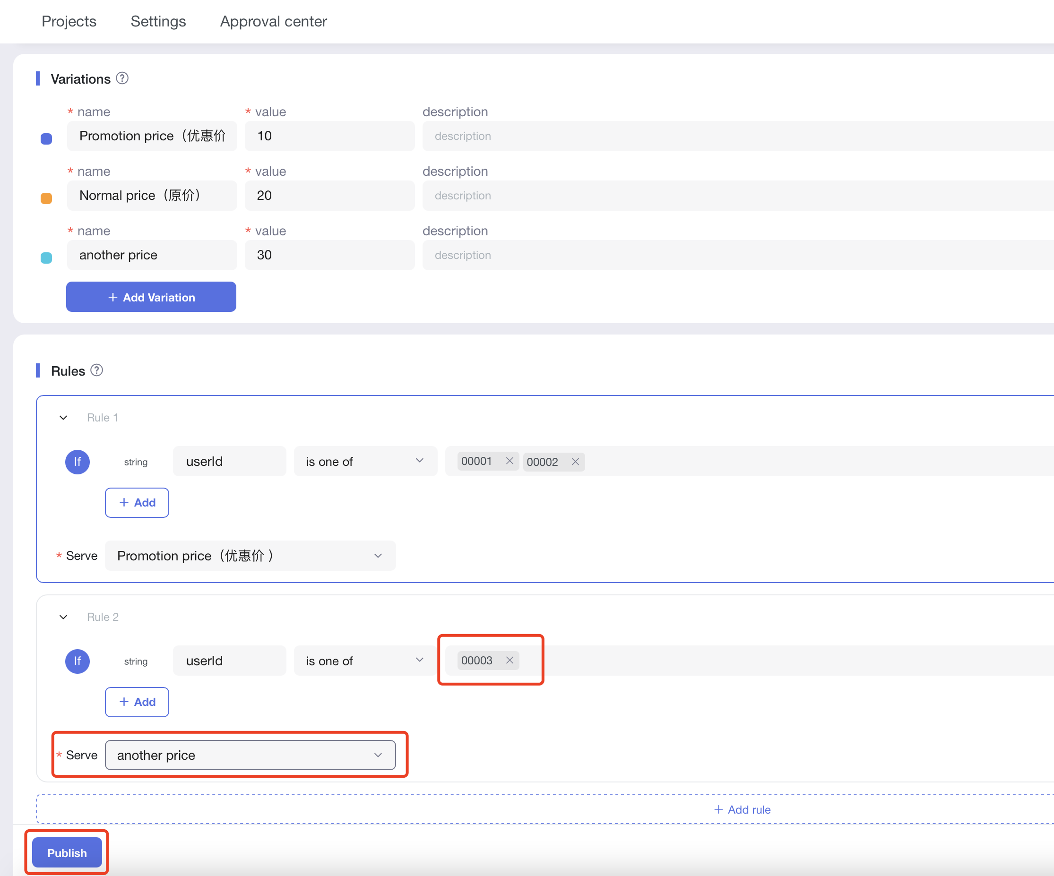Image resolution: width=1054 pixels, height=876 pixels.
Task: Click the Rule 2 collapse chevron
Action: [62, 617]
